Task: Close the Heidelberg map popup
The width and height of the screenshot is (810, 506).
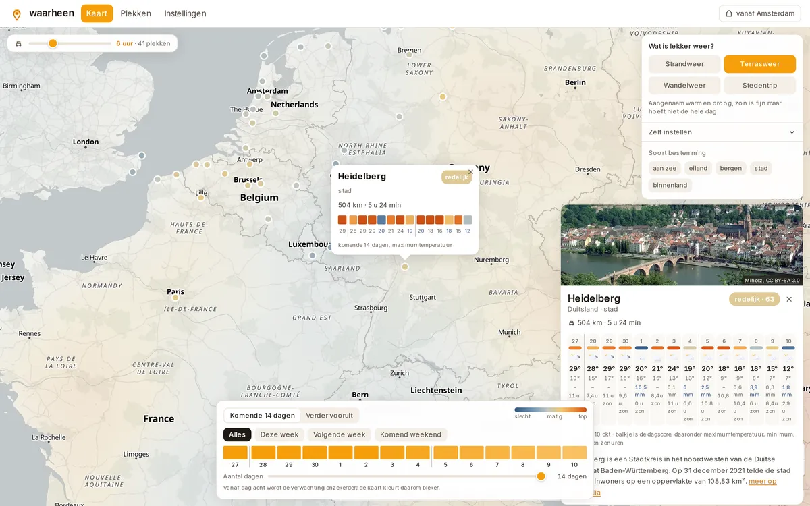Action: (470, 171)
